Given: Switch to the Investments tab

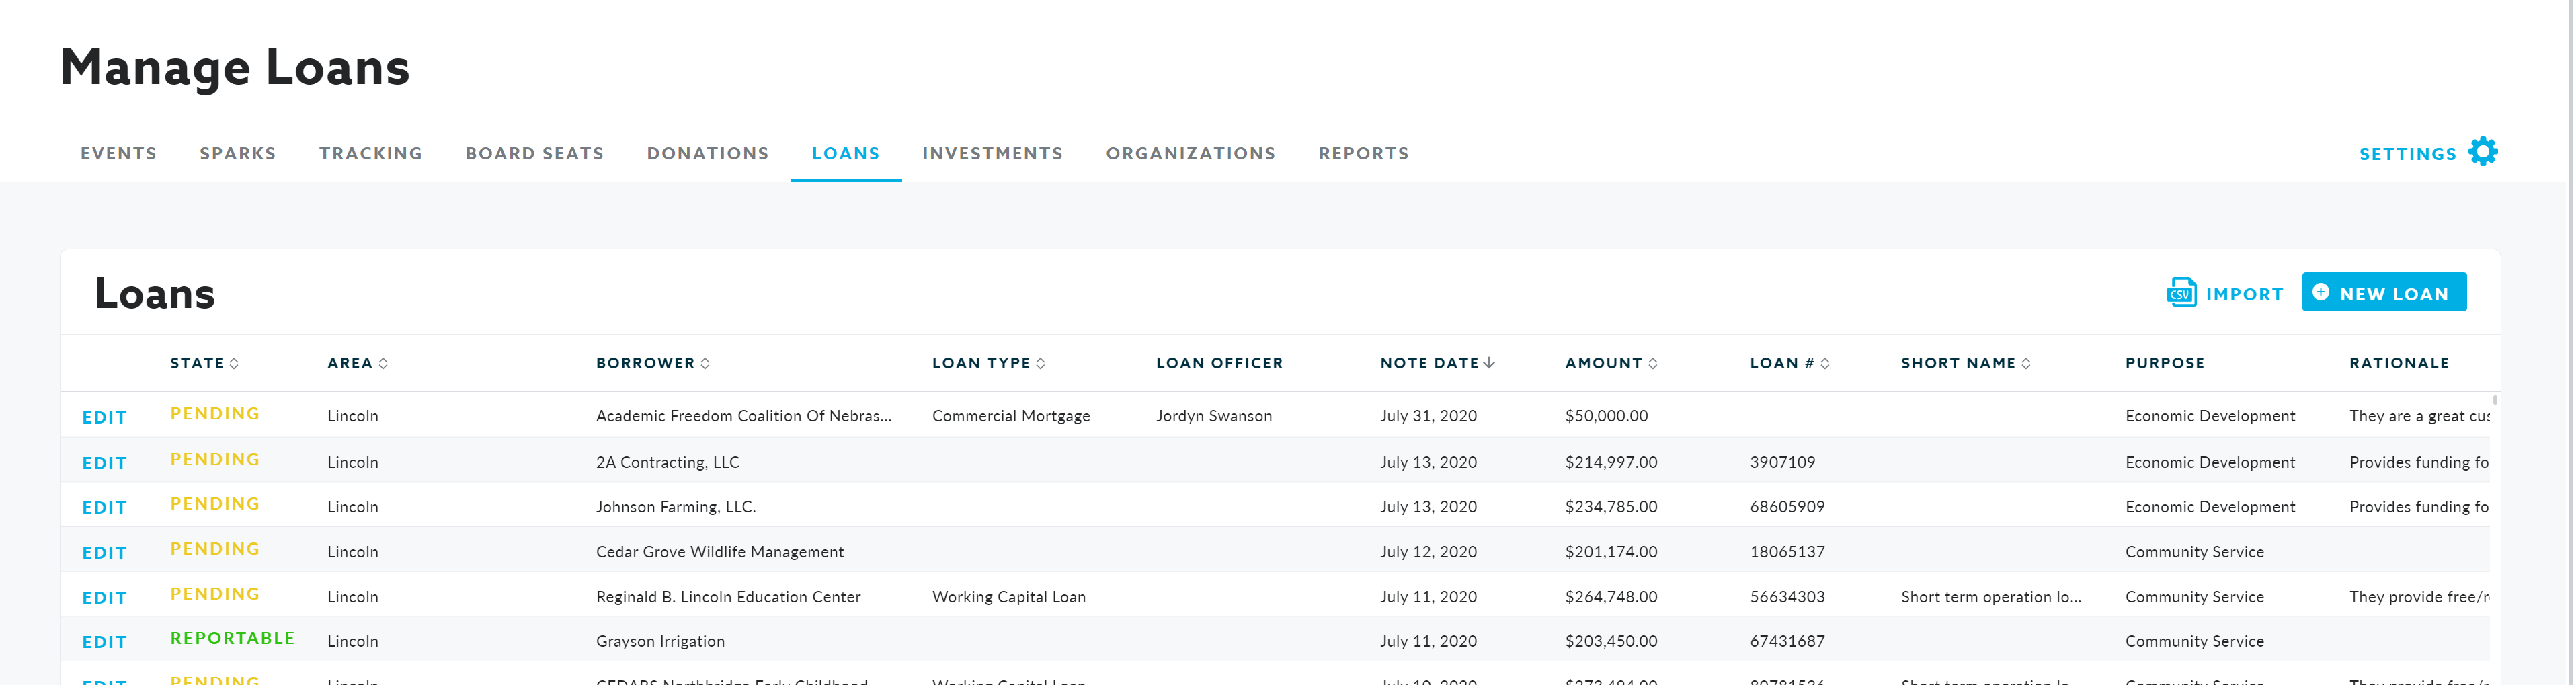Looking at the screenshot, I should click(x=992, y=154).
